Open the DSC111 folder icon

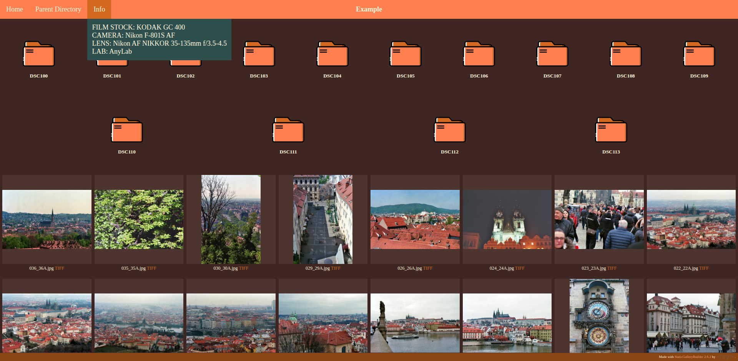288,130
